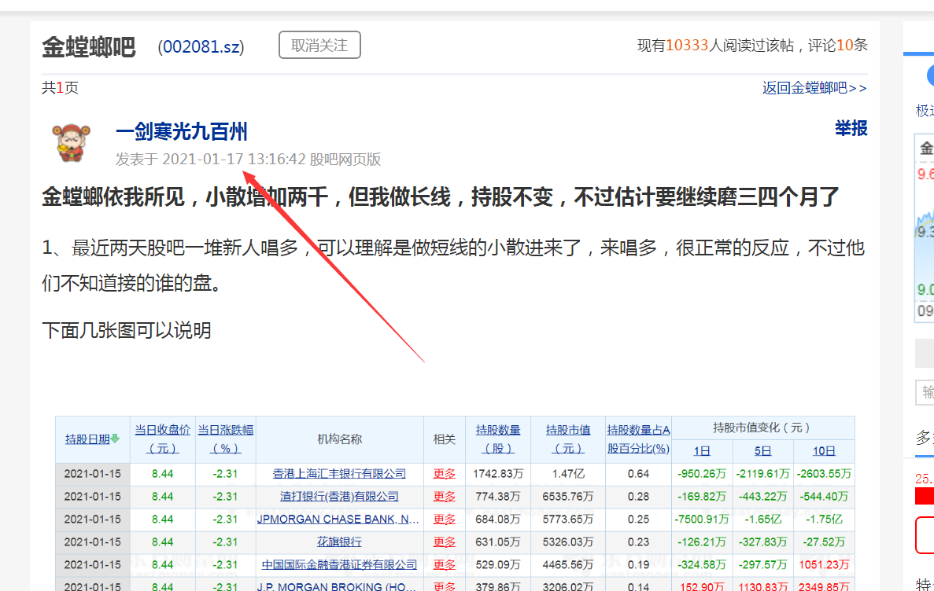This screenshot has width=934, height=591.
Task: Sort by 持股数量 column header
Action: coord(498,439)
